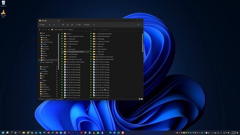
Task: Open VLC media player desktop shortcut
Action: (x=3, y=13)
